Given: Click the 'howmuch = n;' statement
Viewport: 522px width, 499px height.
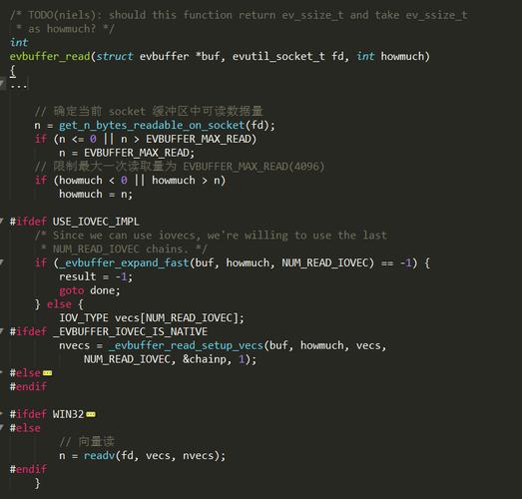Looking at the screenshot, I should pos(96,194).
